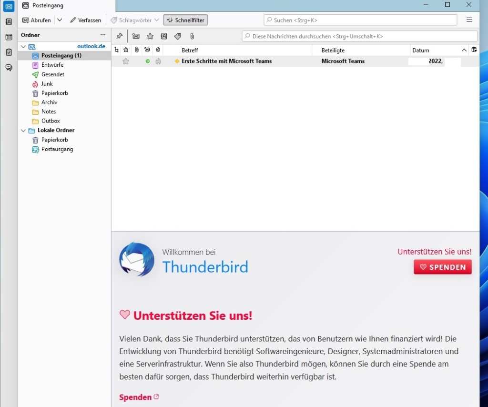
Task: Click the global search field Suchen
Action: [x=360, y=20]
